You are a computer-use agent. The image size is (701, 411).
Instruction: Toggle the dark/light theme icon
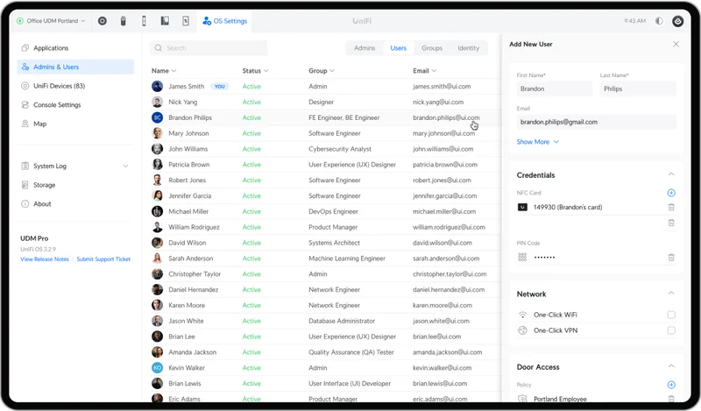tap(659, 21)
